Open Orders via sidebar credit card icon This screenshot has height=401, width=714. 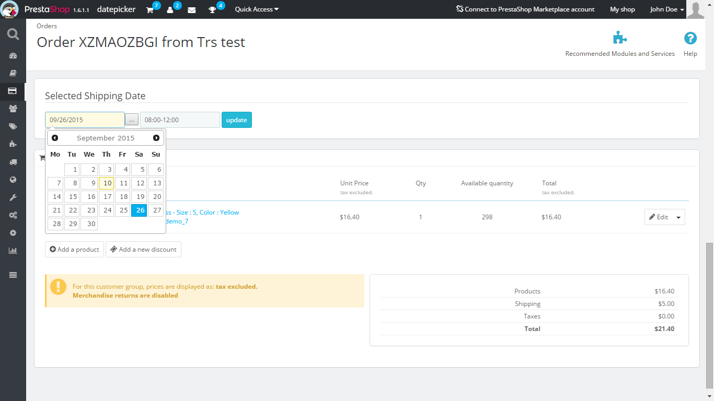13,91
